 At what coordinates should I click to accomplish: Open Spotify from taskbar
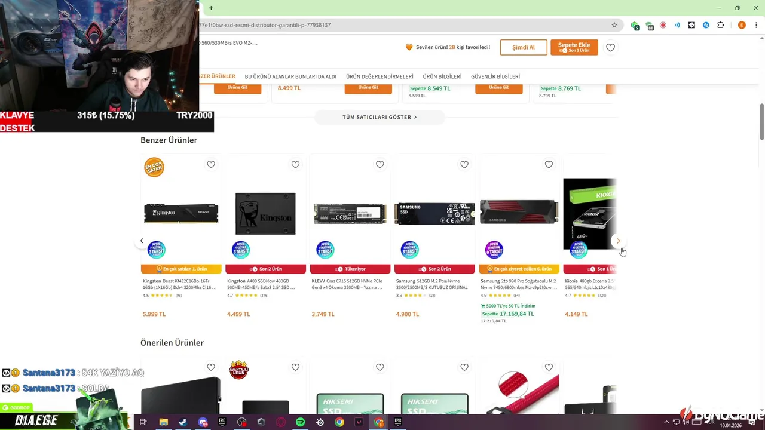coord(300,422)
